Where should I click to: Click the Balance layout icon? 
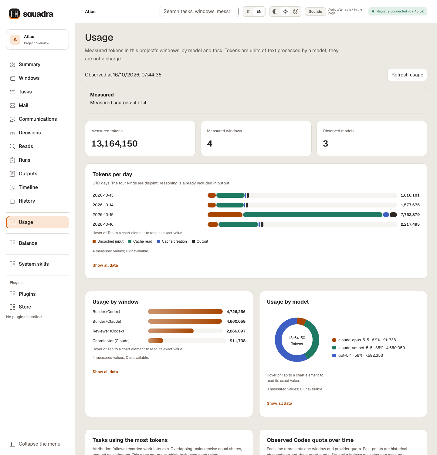(12, 243)
